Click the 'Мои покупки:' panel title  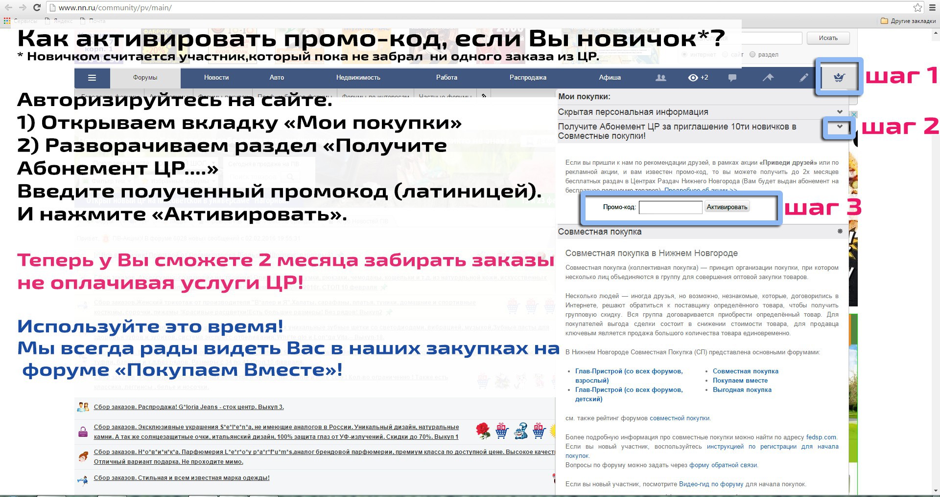click(x=585, y=97)
